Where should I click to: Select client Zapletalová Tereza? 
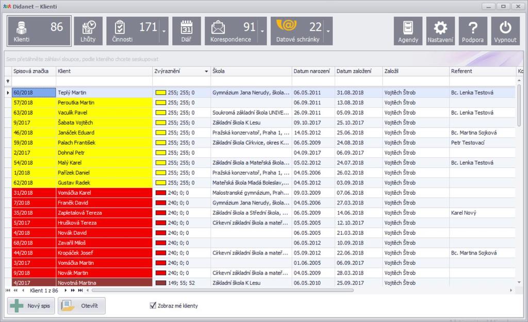[x=104, y=213]
